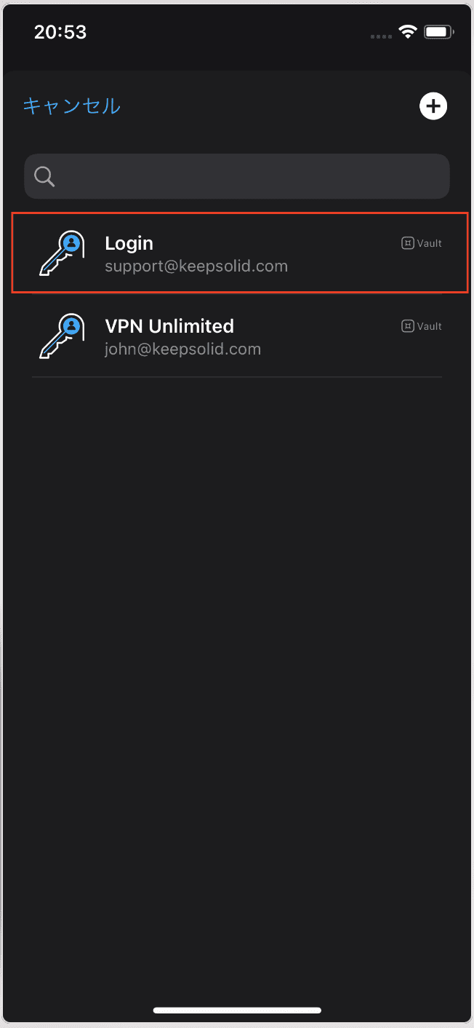The width and height of the screenshot is (474, 1028).
Task: Tap the home indicator bar
Action: [237, 1010]
